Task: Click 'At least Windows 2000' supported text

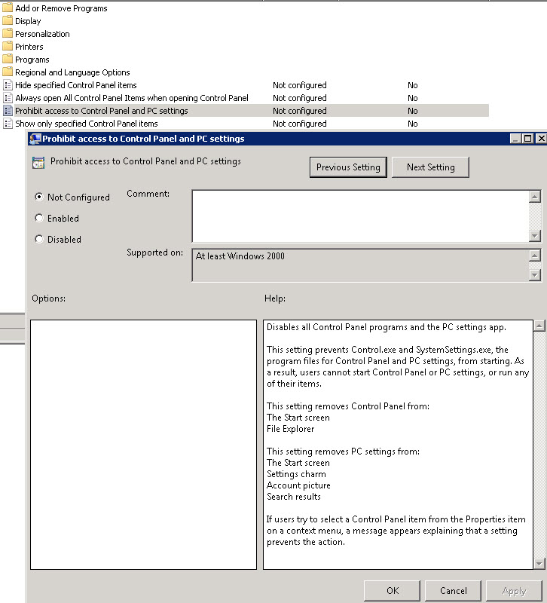Action: 240,256
